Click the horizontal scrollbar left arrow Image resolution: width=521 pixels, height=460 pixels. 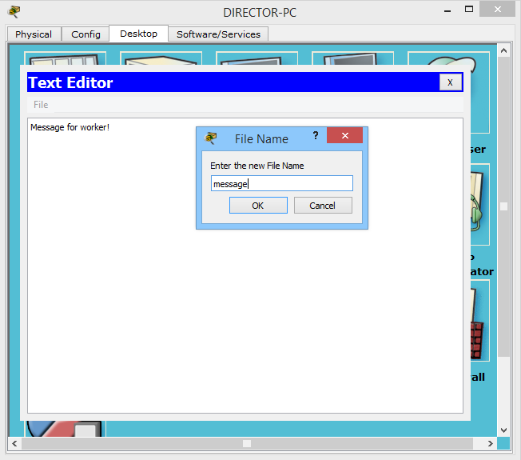(x=14, y=443)
